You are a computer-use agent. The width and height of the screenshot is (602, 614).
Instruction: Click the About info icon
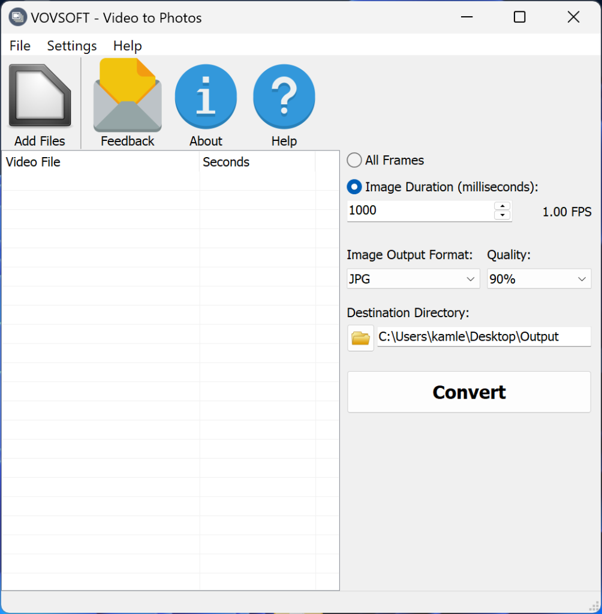click(206, 97)
